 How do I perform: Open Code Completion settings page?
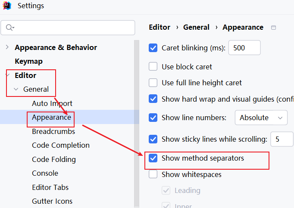point(61,146)
